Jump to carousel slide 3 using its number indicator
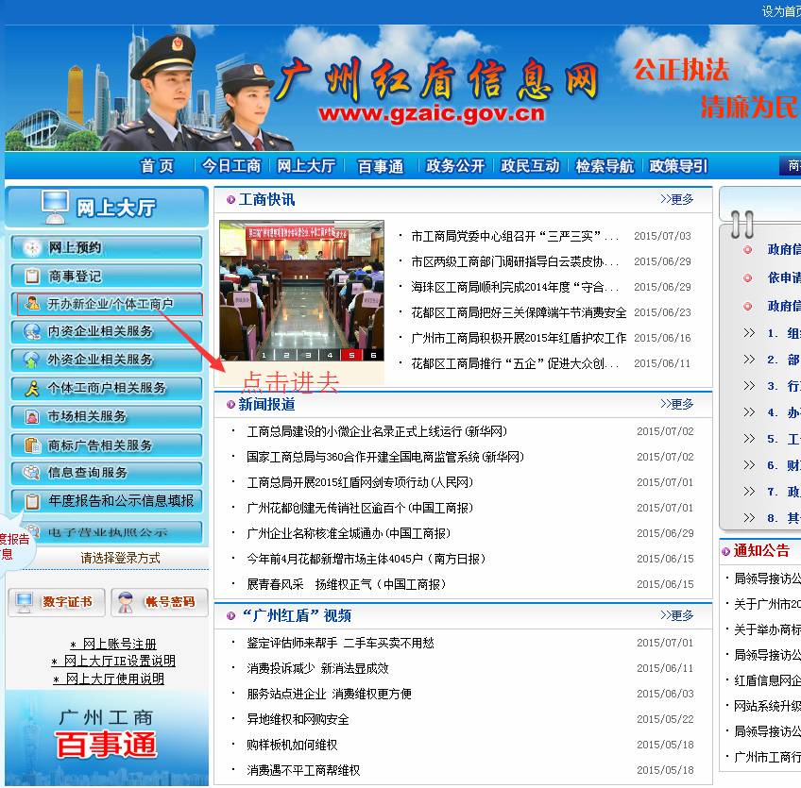This screenshot has width=801, height=788. pyautogui.click(x=308, y=354)
